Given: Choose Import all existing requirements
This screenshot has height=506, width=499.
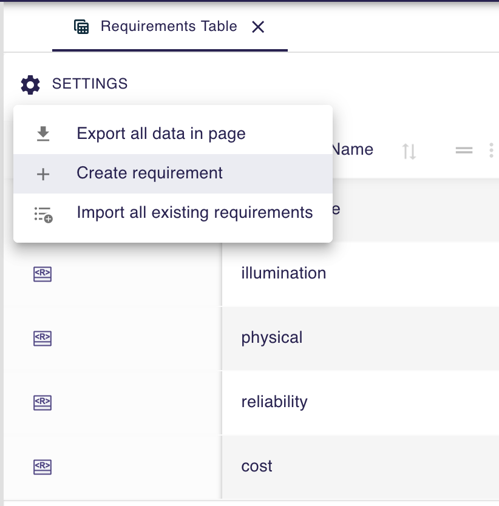Looking at the screenshot, I should (194, 212).
